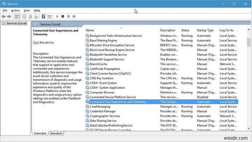Screen dimensions: 252x142
Task: Click the gear icon beside CNG Key Isolation
Action: (x=87, y=78)
